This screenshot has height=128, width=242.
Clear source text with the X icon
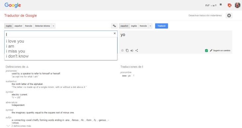pos(115,33)
